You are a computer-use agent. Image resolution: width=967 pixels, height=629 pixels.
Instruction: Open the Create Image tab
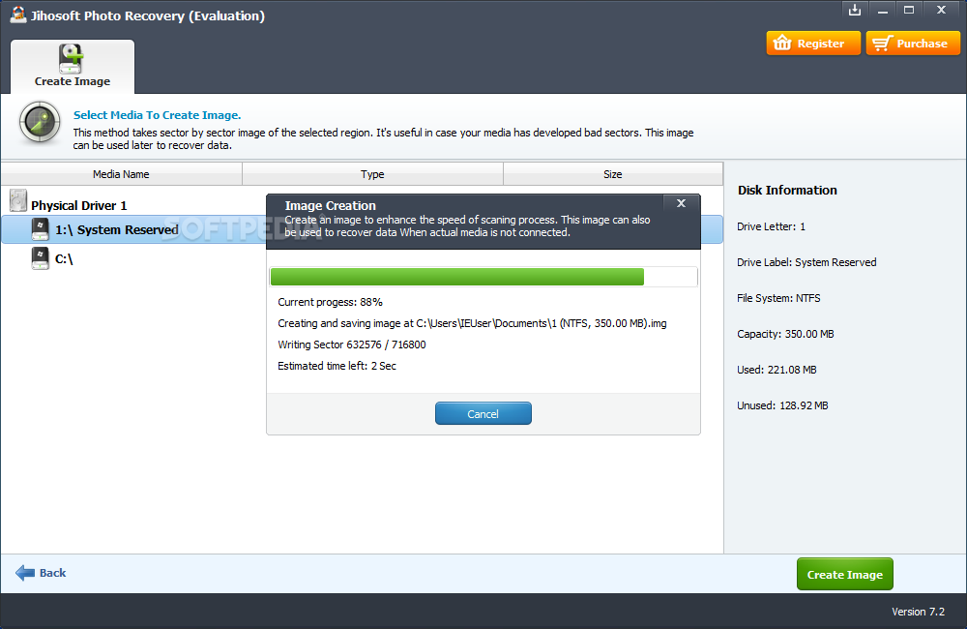tap(73, 67)
